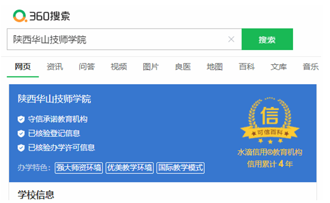Click the shield icon beside 已核验办学许可信息
The image size is (330, 203).
[x=21, y=148]
